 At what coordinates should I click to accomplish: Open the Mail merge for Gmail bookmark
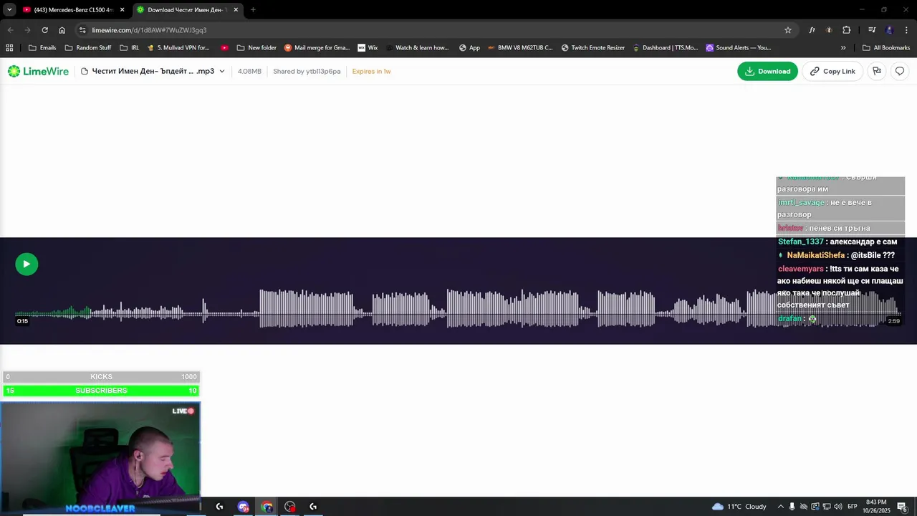pyautogui.click(x=317, y=48)
